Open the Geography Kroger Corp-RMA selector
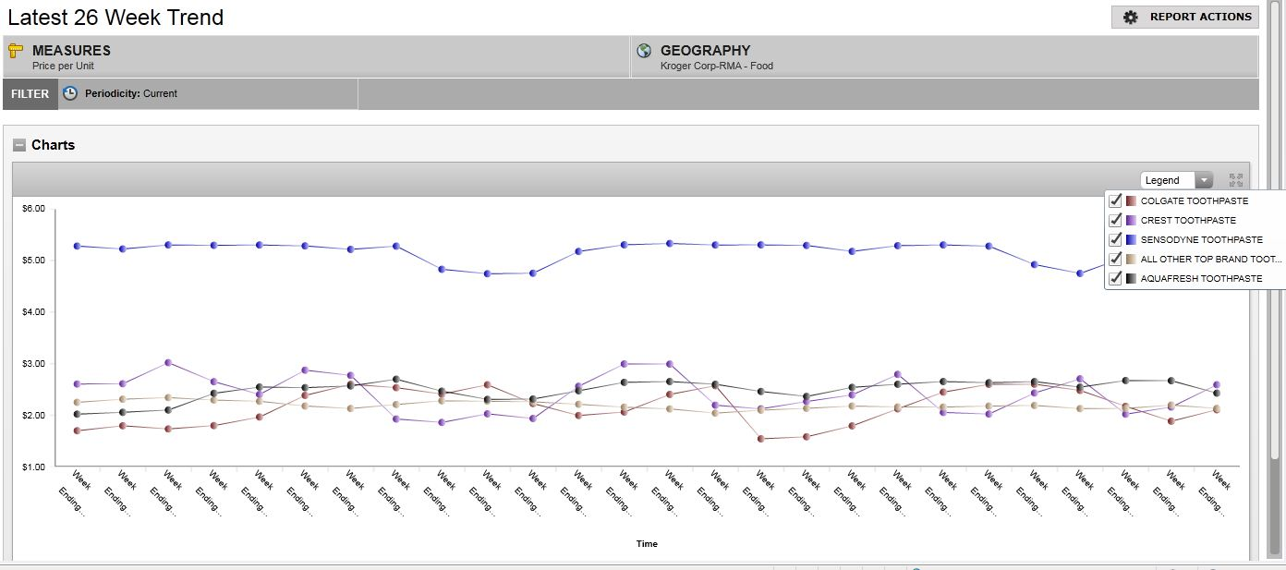This screenshot has height=570, width=1286. click(716, 66)
